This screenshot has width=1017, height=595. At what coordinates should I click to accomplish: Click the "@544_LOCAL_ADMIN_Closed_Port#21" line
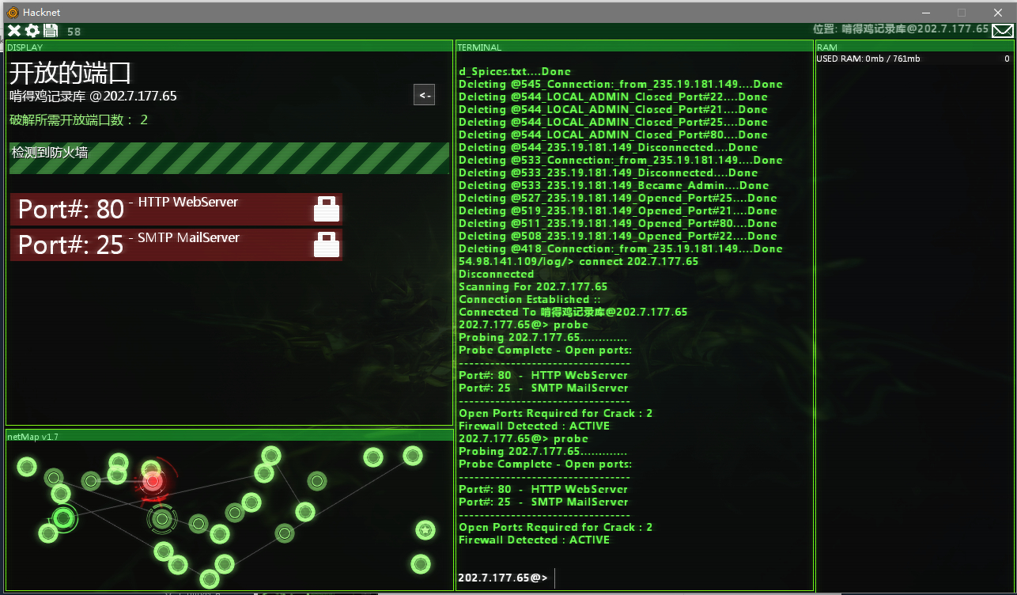point(613,109)
